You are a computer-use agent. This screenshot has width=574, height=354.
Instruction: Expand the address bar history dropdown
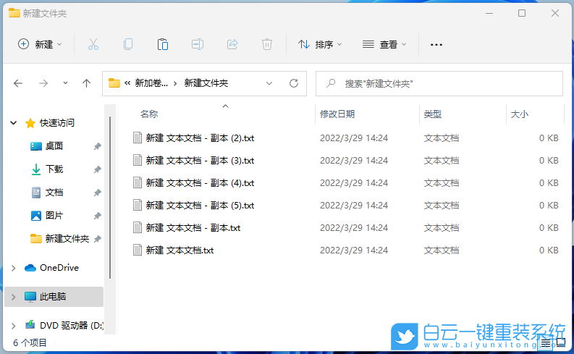click(269, 83)
